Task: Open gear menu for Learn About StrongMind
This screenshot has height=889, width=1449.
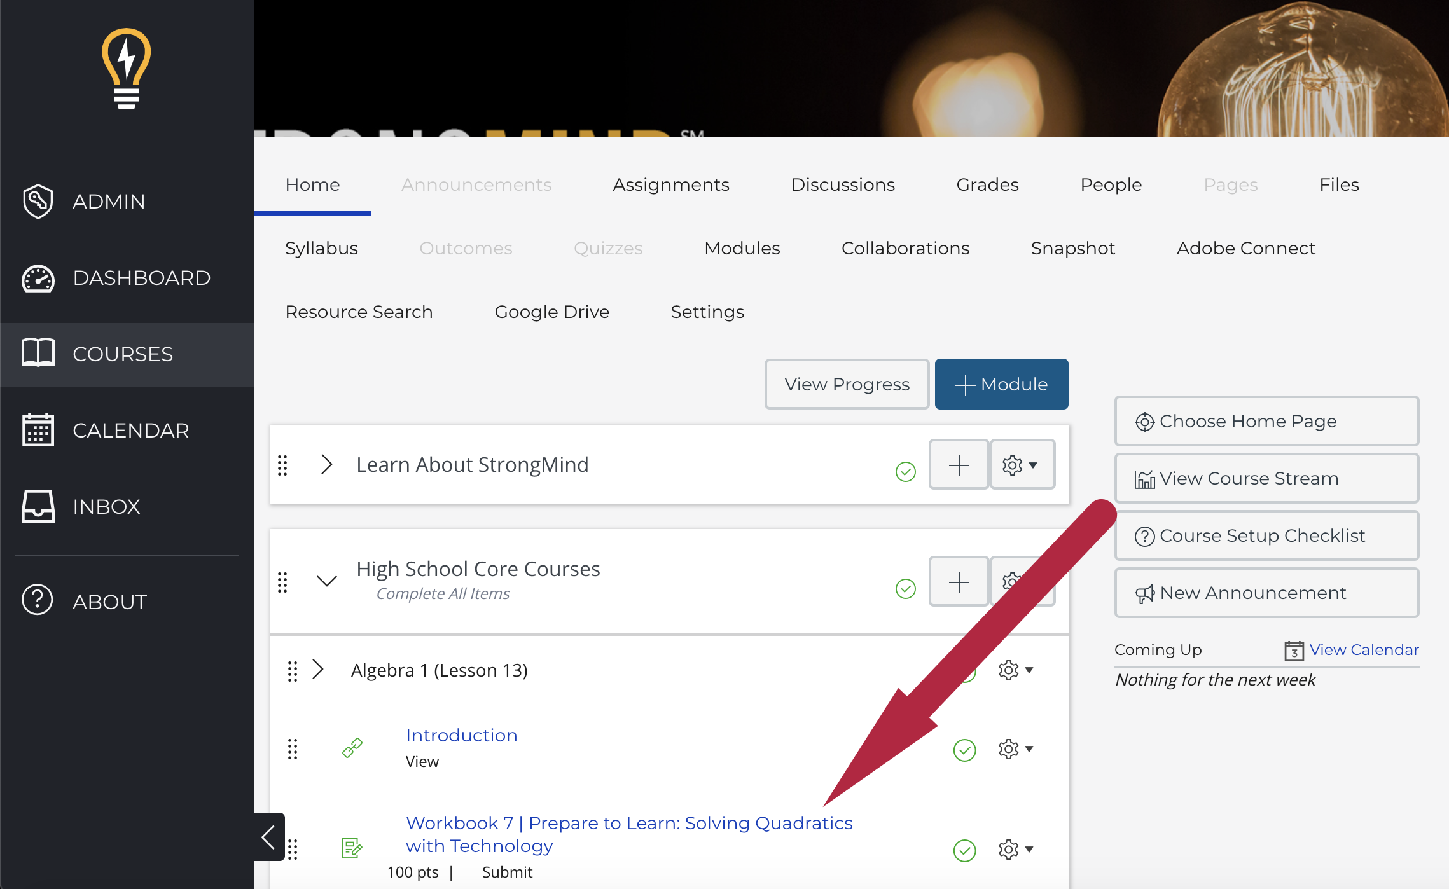Action: (x=1022, y=465)
